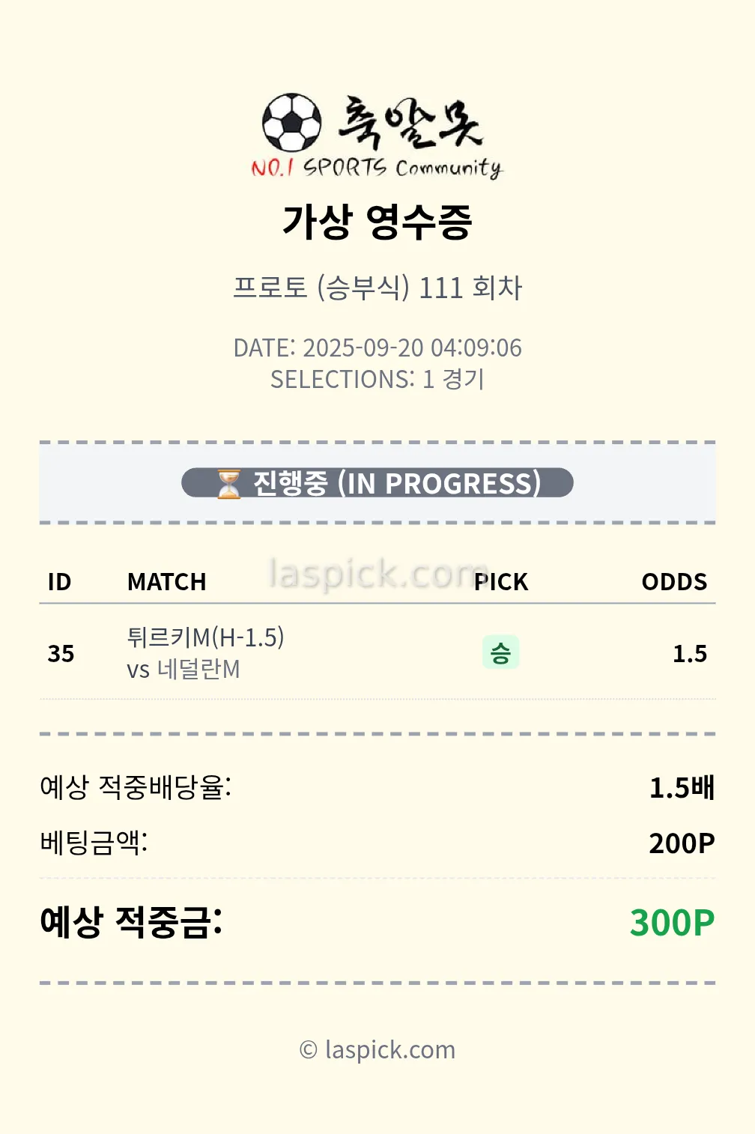Select match ID 35 cell
Screen dimensions: 755x1134
[61, 654]
